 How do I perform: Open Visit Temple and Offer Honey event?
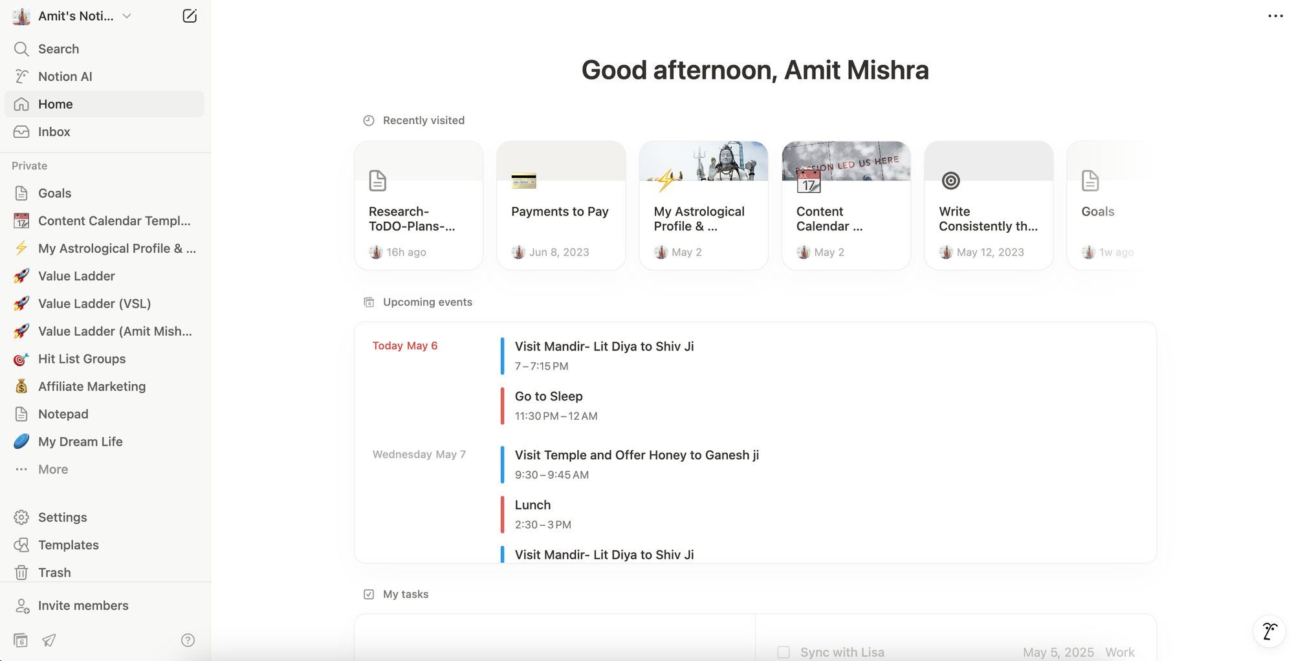(x=636, y=455)
